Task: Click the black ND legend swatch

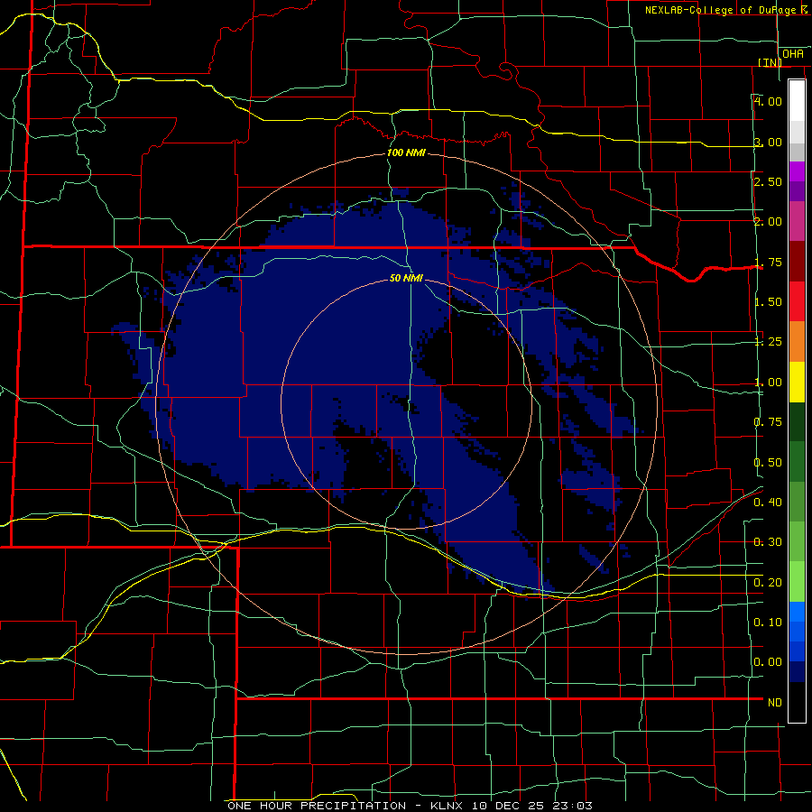Action: [x=797, y=702]
